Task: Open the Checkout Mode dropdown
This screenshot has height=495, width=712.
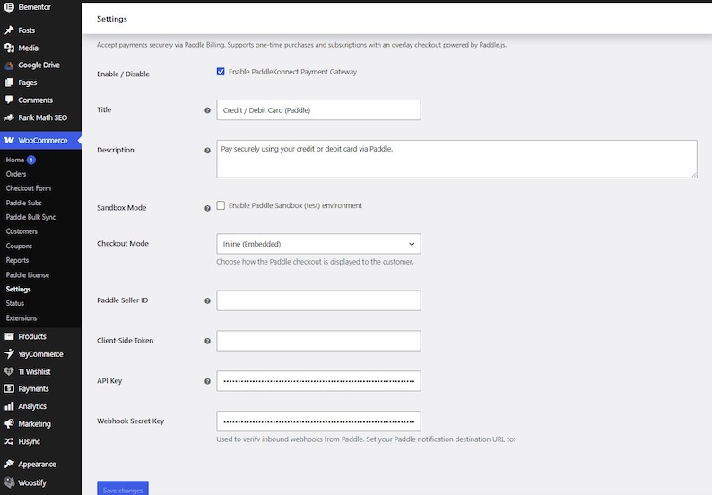Action: tap(318, 244)
